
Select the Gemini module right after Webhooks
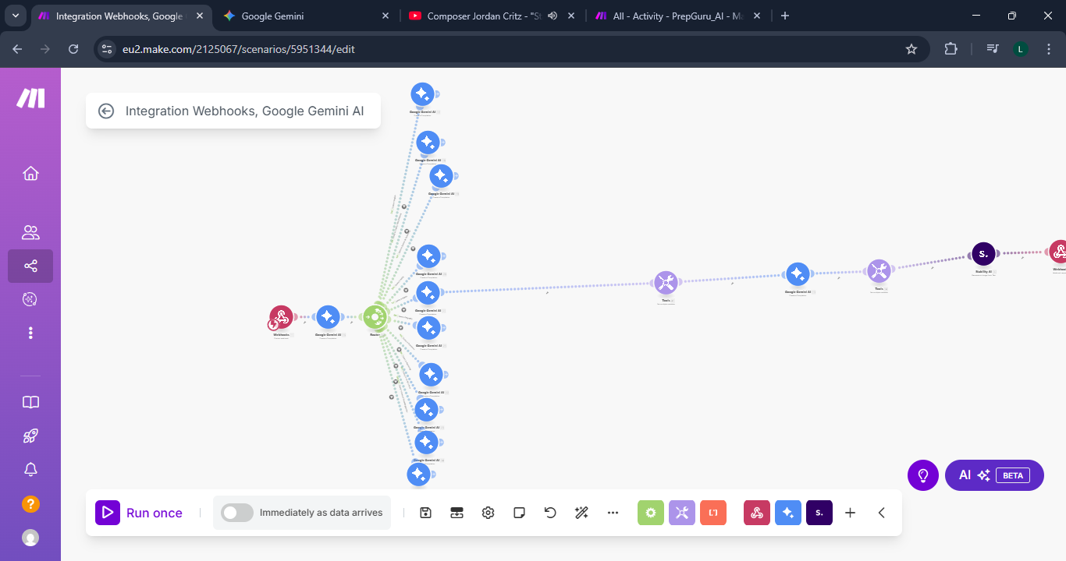(x=328, y=317)
